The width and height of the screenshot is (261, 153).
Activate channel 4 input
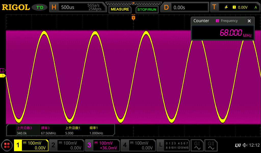pos(138,145)
